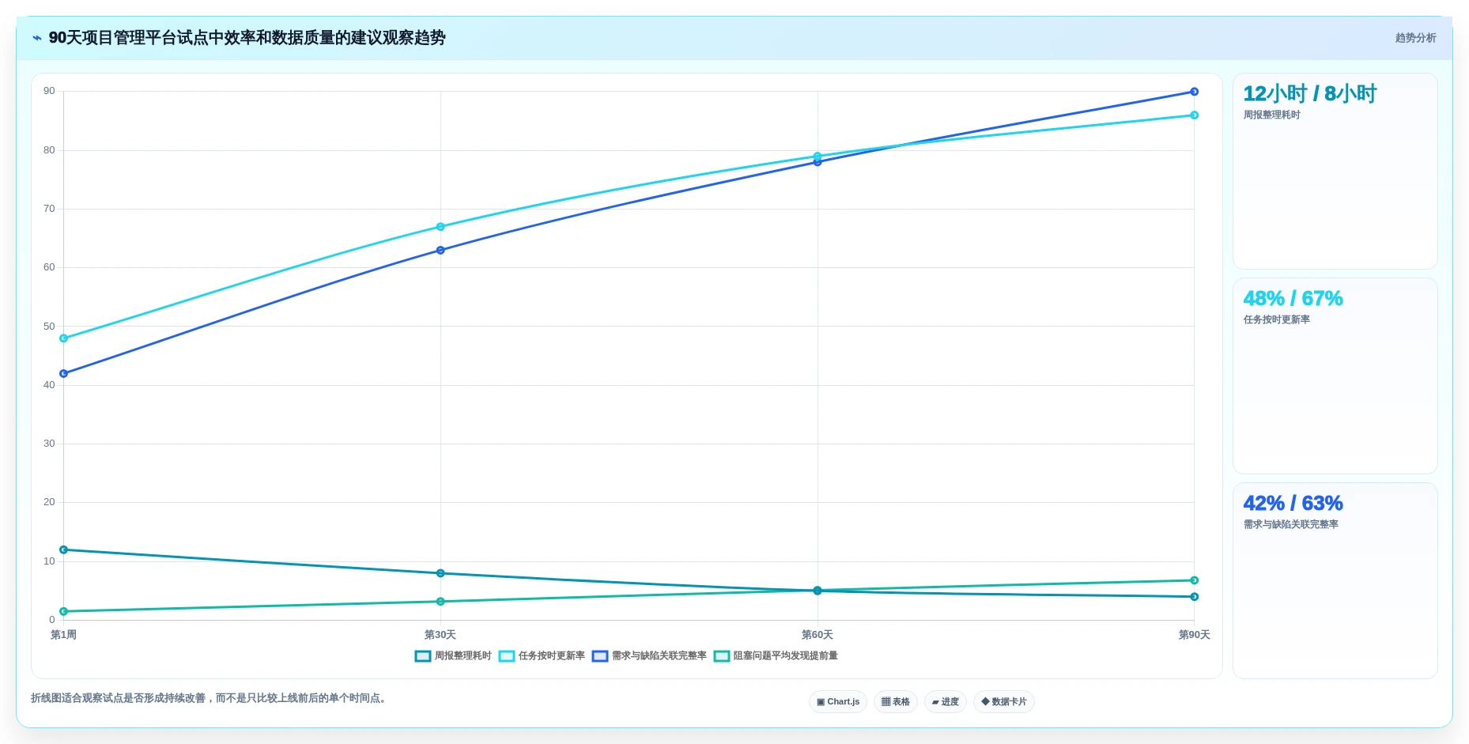This screenshot has height=744, width=1469.
Task: Click the 周报整理耗时 legend color box
Action: pos(423,656)
